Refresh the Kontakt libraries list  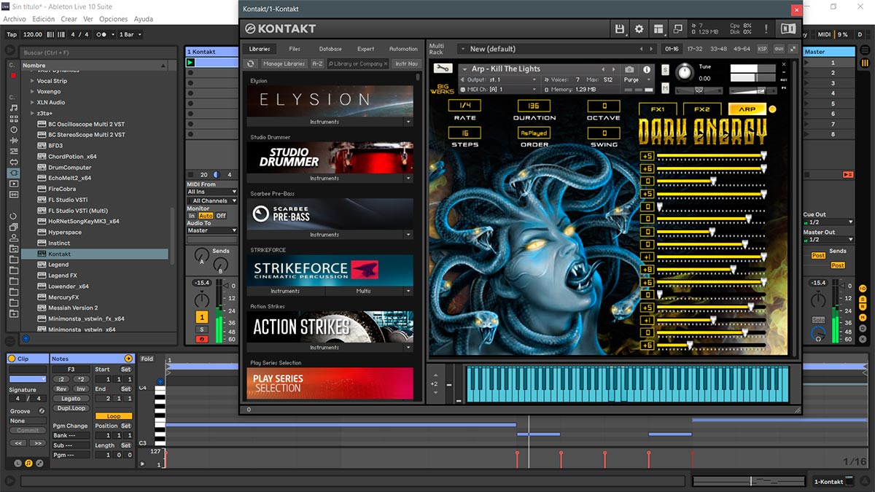(x=251, y=63)
